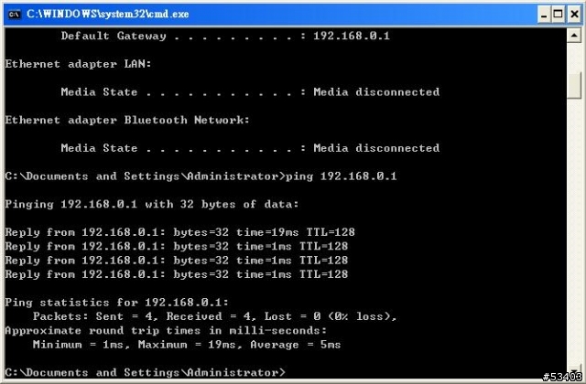Close the cmd.exe window
Viewport: 586px width, 384px height.
pyautogui.click(x=574, y=15)
